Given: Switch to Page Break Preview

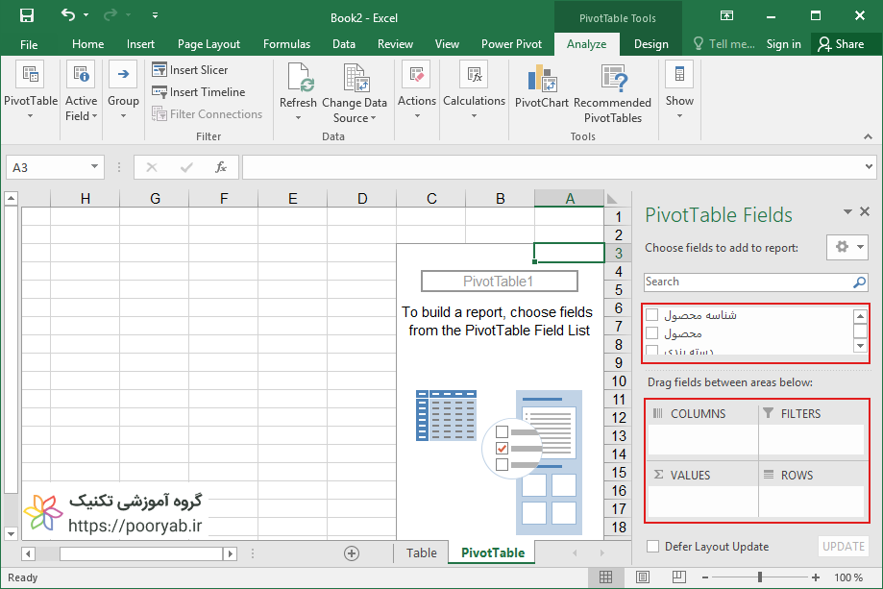Looking at the screenshot, I should (679, 577).
